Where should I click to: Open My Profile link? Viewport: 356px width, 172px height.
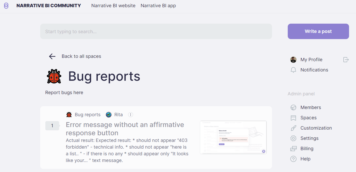point(311,60)
